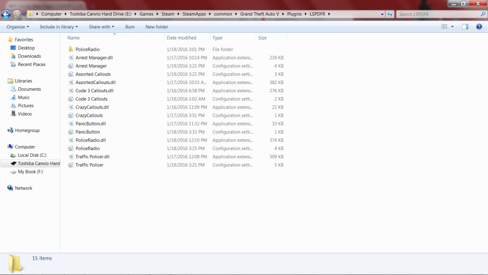
Task: Select Libraries in navigation pane
Action: [x=23, y=81]
